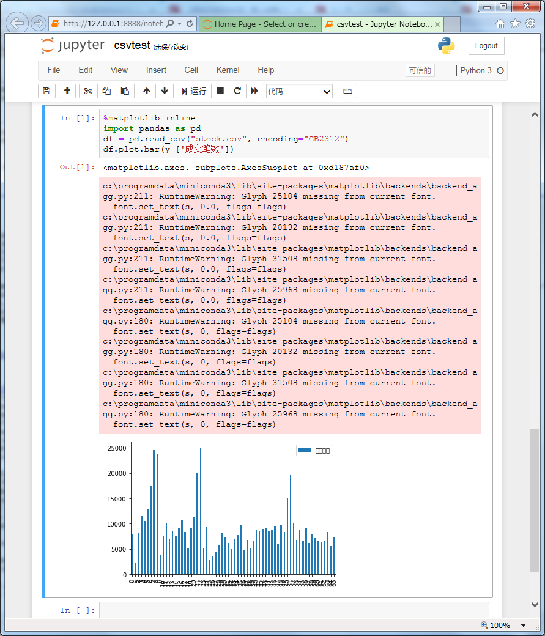The image size is (545, 636).
Task: Save the notebook using the save icon
Action: pyautogui.click(x=46, y=91)
